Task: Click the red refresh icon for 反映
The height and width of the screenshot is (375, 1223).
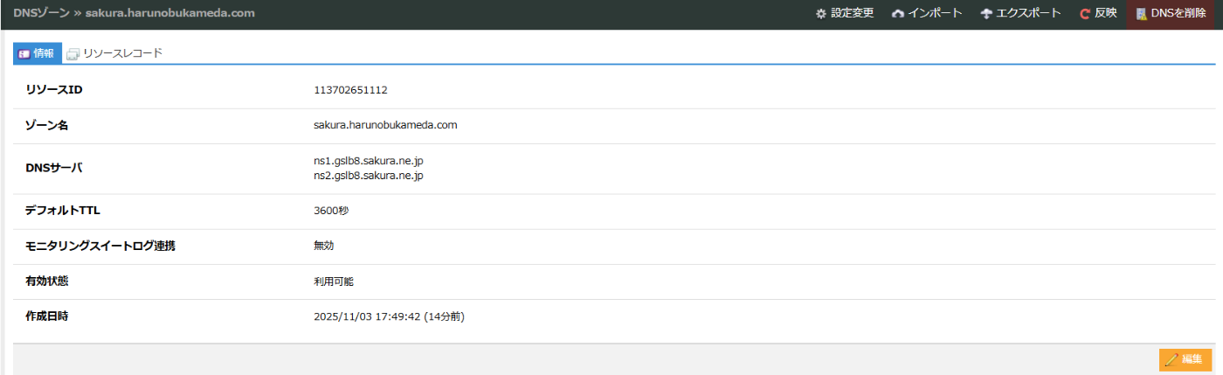Action: coord(1085,14)
